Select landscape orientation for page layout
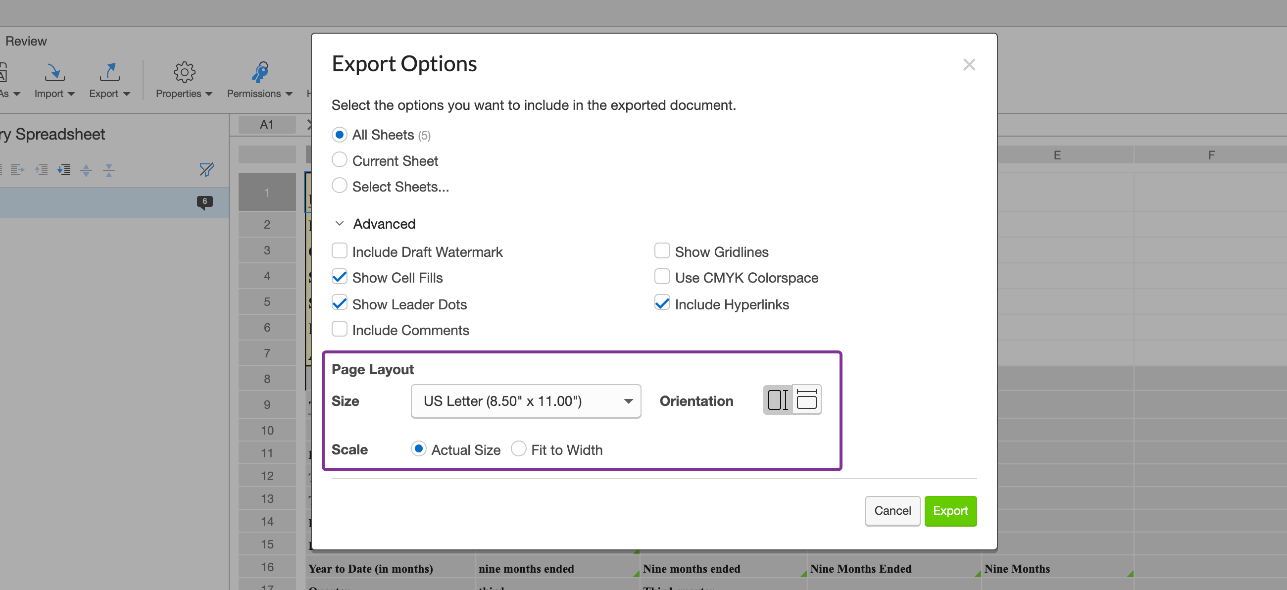 (807, 399)
